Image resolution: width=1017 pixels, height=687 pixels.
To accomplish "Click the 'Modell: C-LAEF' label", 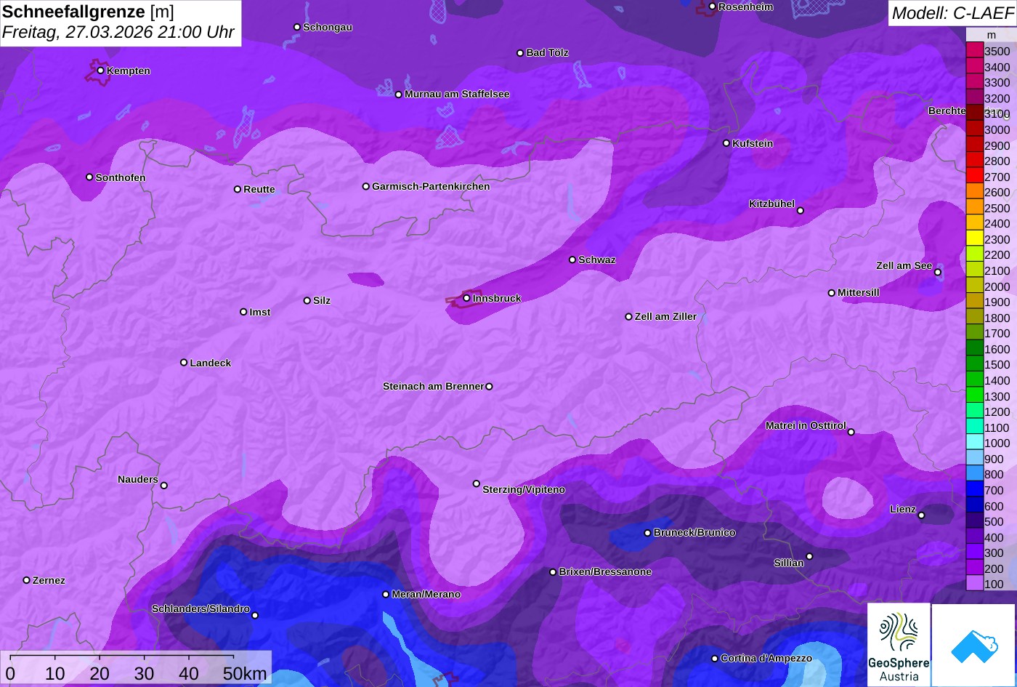I will [x=952, y=13].
